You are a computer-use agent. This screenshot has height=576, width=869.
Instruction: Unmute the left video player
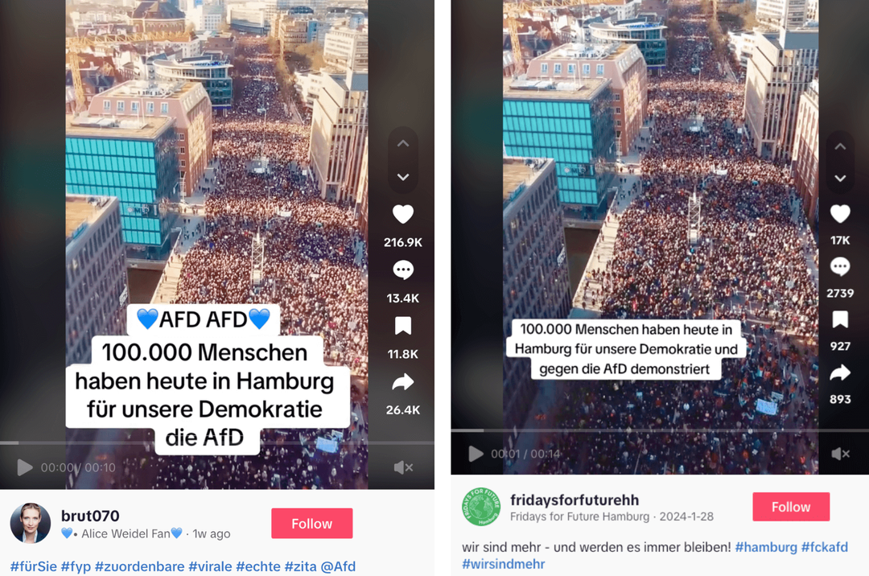403,467
